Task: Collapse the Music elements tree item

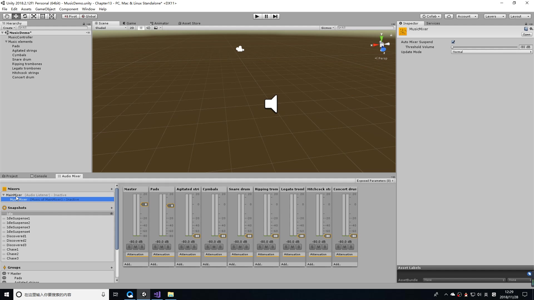Action: pyautogui.click(x=6, y=42)
